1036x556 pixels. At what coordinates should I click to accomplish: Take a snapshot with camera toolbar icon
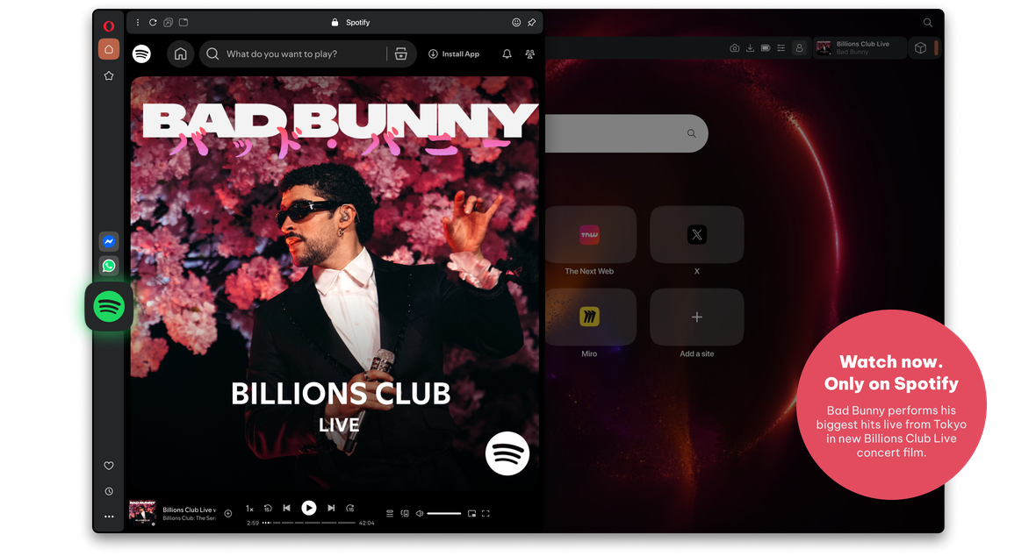tap(735, 48)
